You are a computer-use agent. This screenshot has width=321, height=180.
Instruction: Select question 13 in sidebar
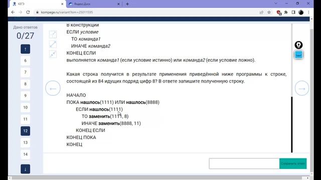26,142
